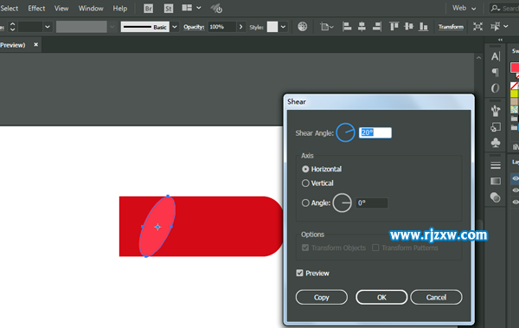Screen dimensions: 519x328
Task: Open the Gradient panel icon
Action: (496, 181)
